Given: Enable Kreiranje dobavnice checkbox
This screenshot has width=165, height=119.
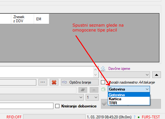Looking at the screenshot, I should pyautogui.click(x=57, y=106).
